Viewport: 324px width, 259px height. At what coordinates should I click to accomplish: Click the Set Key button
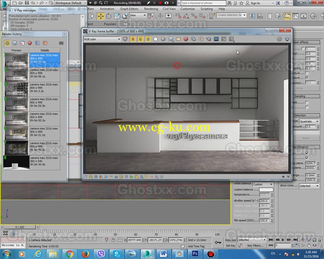pyautogui.click(x=230, y=246)
